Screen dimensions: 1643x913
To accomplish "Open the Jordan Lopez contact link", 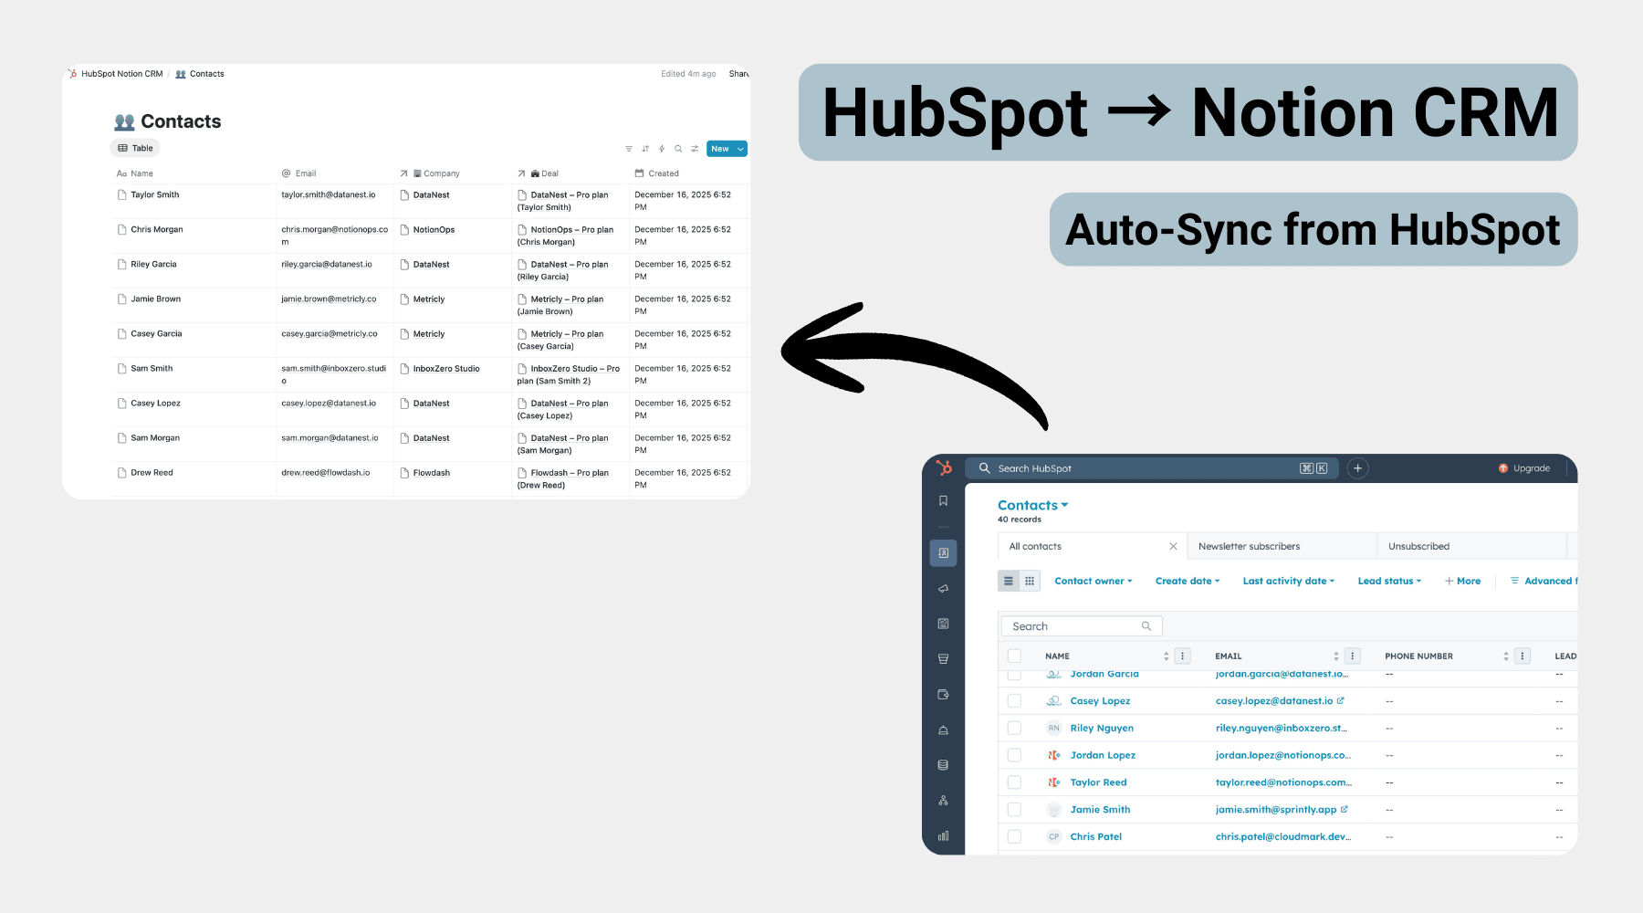I will point(1103,755).
